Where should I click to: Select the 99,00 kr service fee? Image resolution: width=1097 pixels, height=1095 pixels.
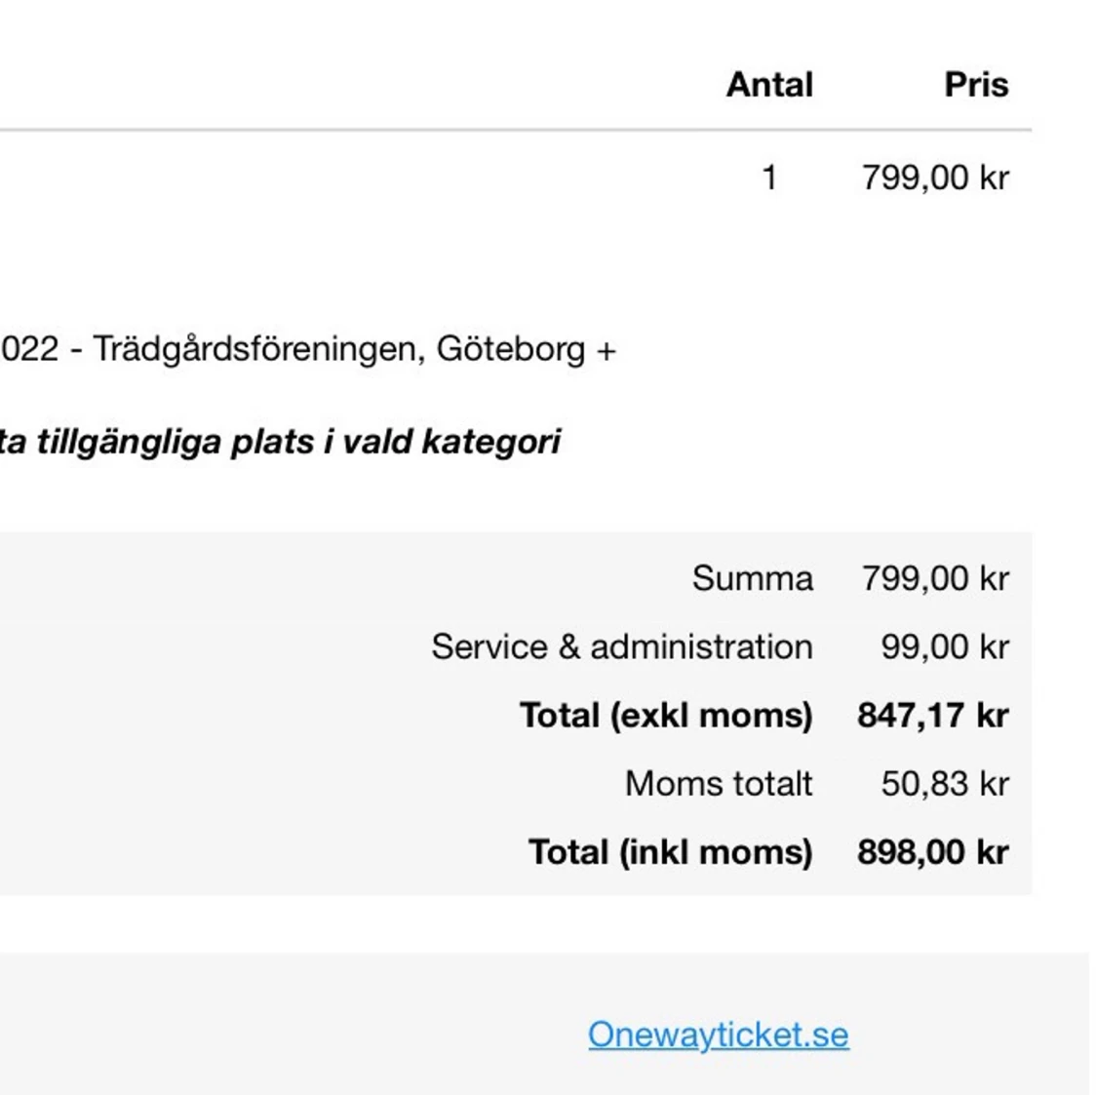[944, 646]
